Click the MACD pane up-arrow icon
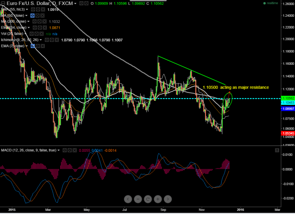This screenshot has height=214, width=295. point(277,150)
